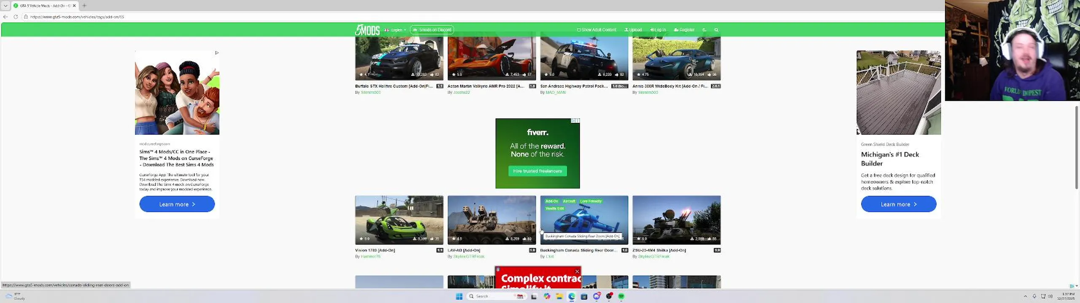Open Spotify from the taskbar
Viewport: 1080px width, 303px height.
[621, 296]
